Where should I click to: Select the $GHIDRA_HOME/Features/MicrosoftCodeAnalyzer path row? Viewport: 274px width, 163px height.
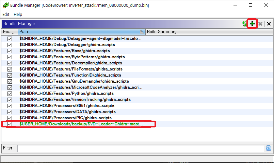(x=81, y=87)
